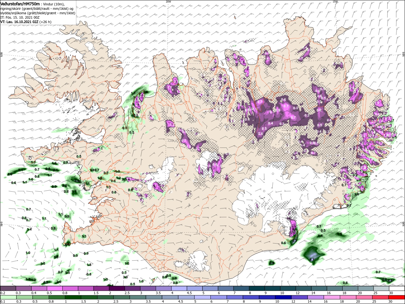Click the 20W longitude label

tap(168, 2)
